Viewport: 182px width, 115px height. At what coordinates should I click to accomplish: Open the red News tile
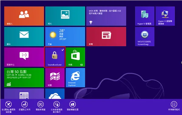pos(106,37)
